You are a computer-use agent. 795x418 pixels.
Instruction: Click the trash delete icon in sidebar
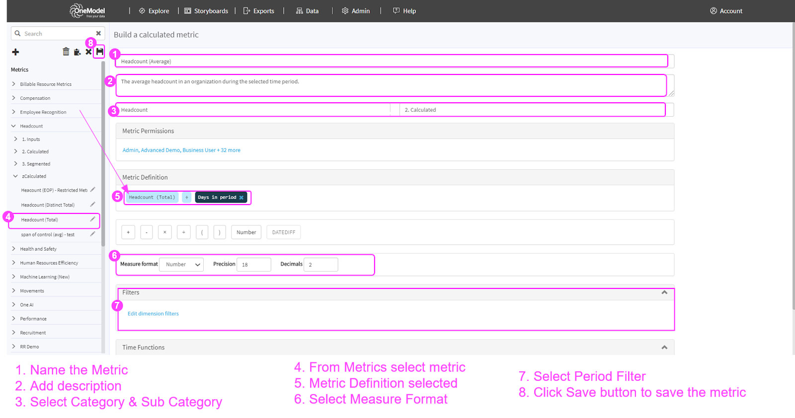point(66,52)
